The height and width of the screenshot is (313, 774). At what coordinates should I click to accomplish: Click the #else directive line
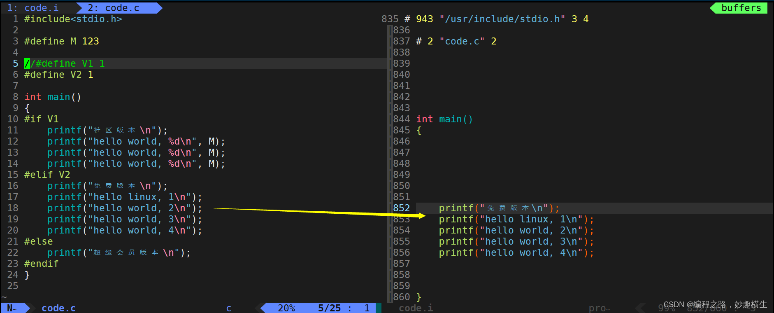pyautogui.click(x=39, y=241)
